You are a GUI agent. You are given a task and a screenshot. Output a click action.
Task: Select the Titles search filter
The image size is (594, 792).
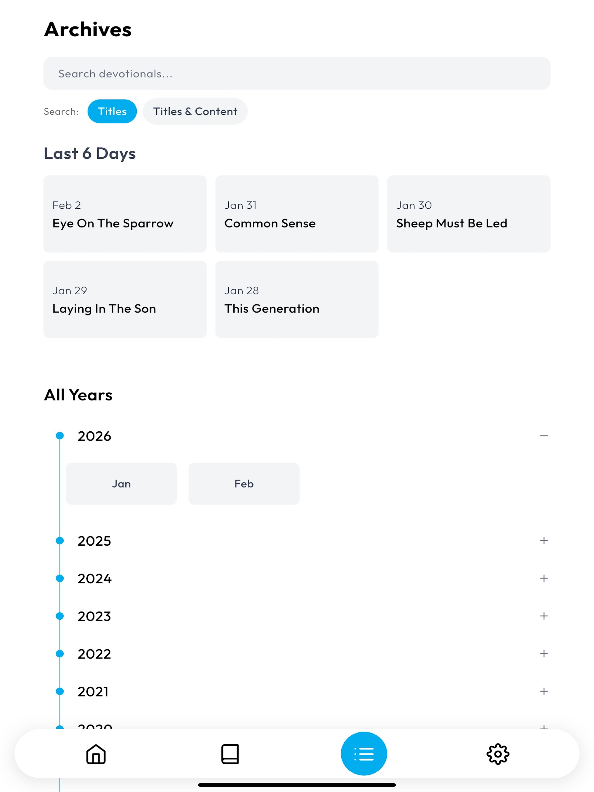point(112,111)
